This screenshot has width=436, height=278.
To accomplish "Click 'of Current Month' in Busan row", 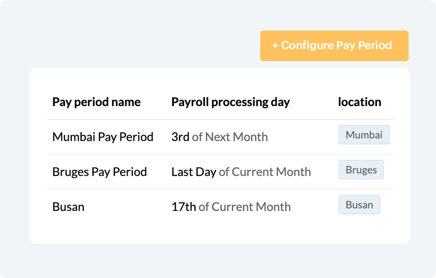I will click(244, 207).
